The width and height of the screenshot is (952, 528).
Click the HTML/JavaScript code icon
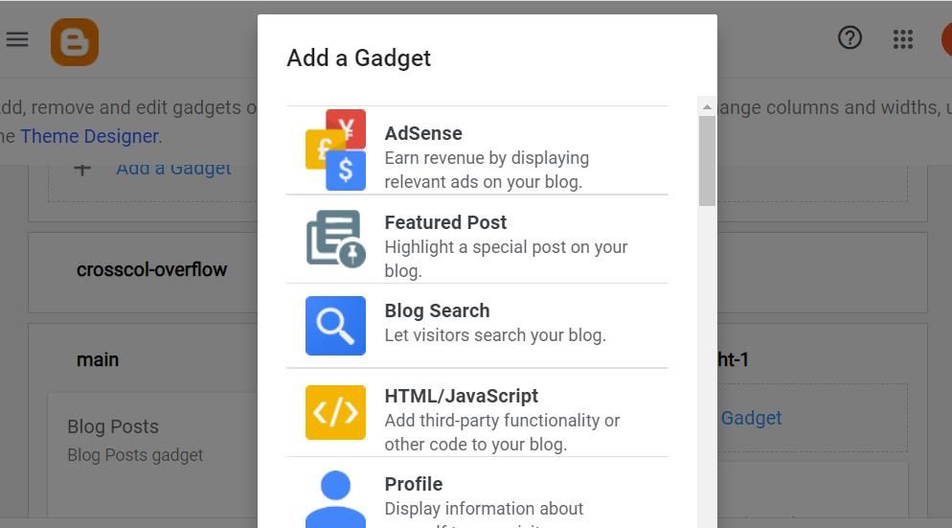(335, 412)
